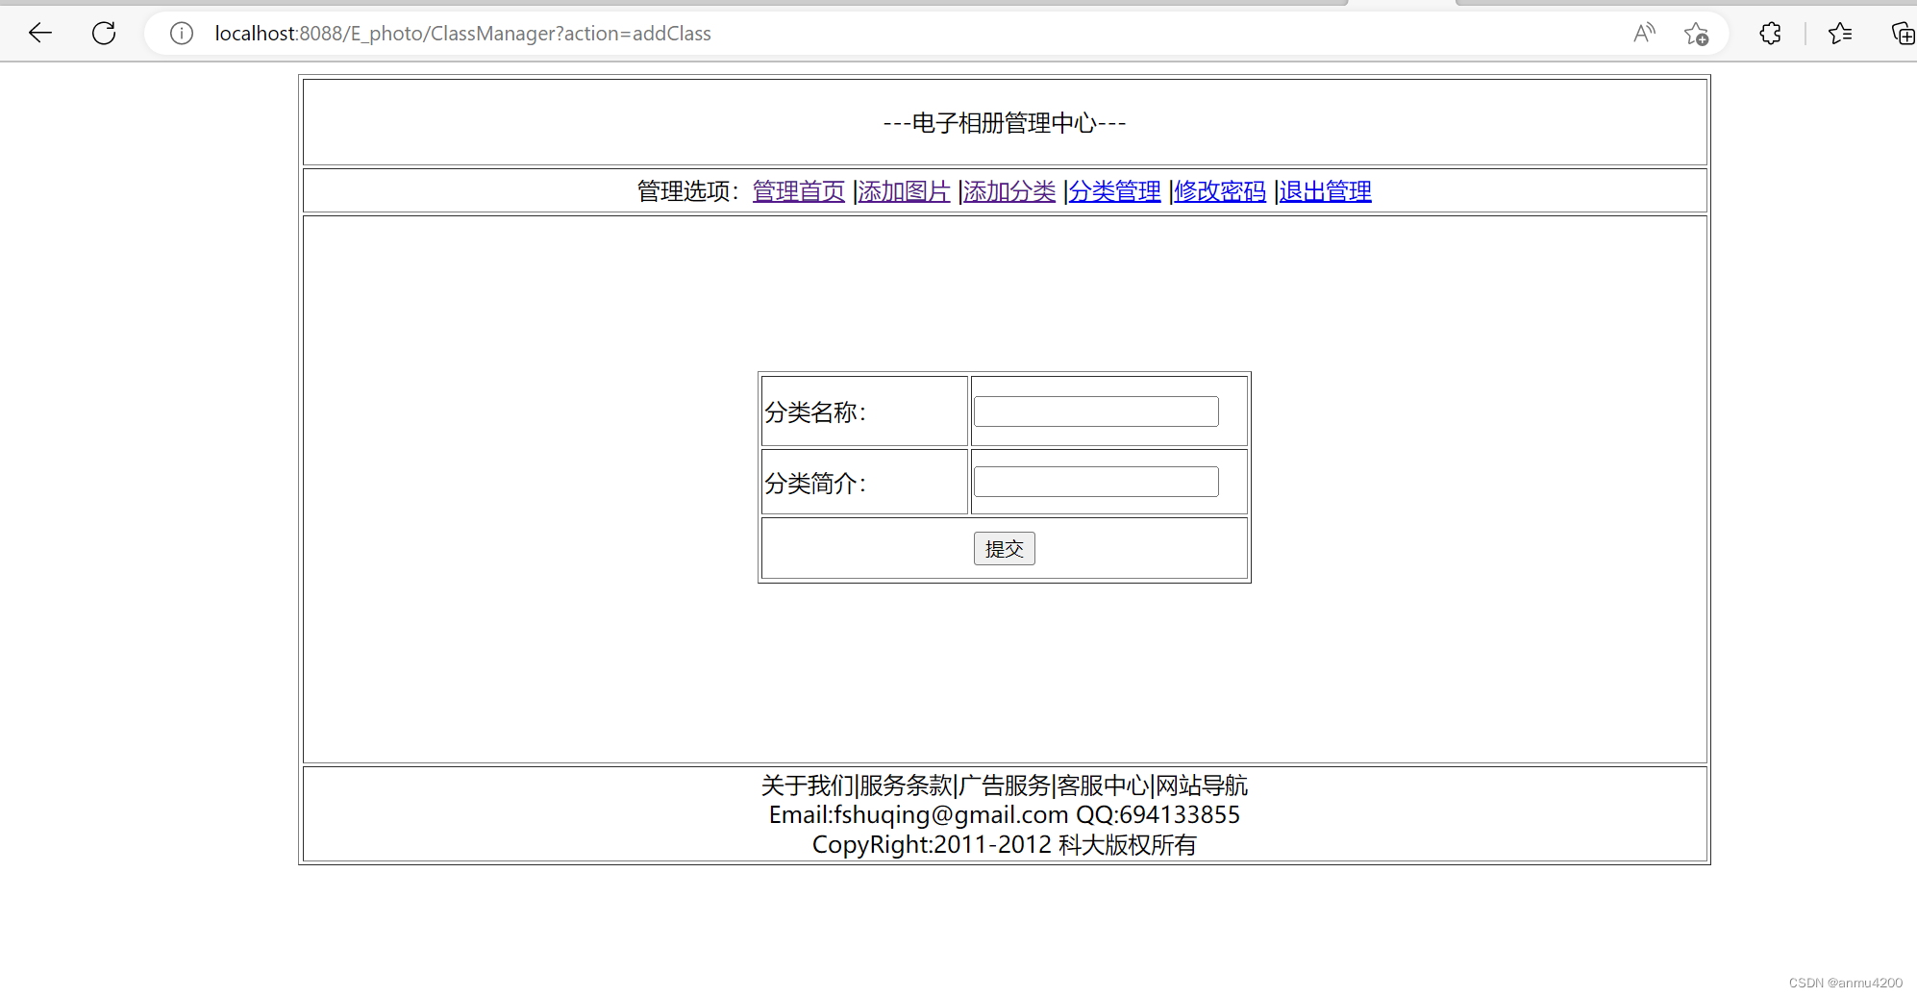The image size is (1917, 997).
Task: Open the read aloud icon
Action: [1644, 33]
